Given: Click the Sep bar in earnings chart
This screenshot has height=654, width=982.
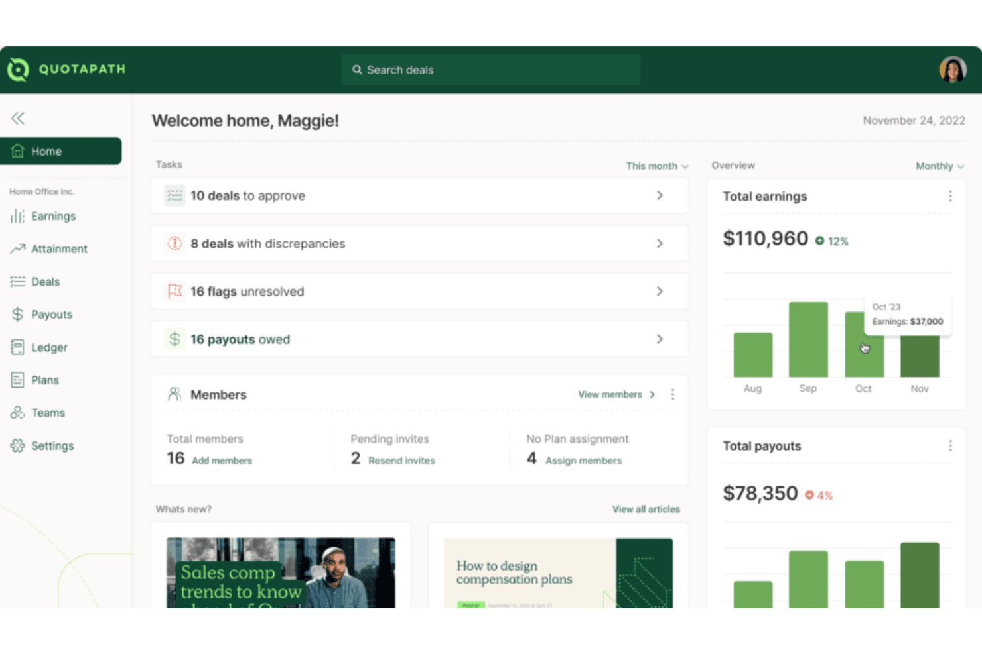Looking at the screenshot, I should 808,339.
